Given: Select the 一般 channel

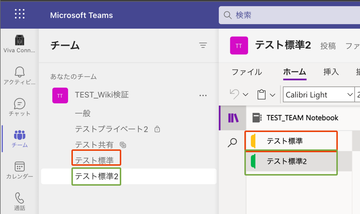Looking at the screenshot, I should tap(83, 113).
